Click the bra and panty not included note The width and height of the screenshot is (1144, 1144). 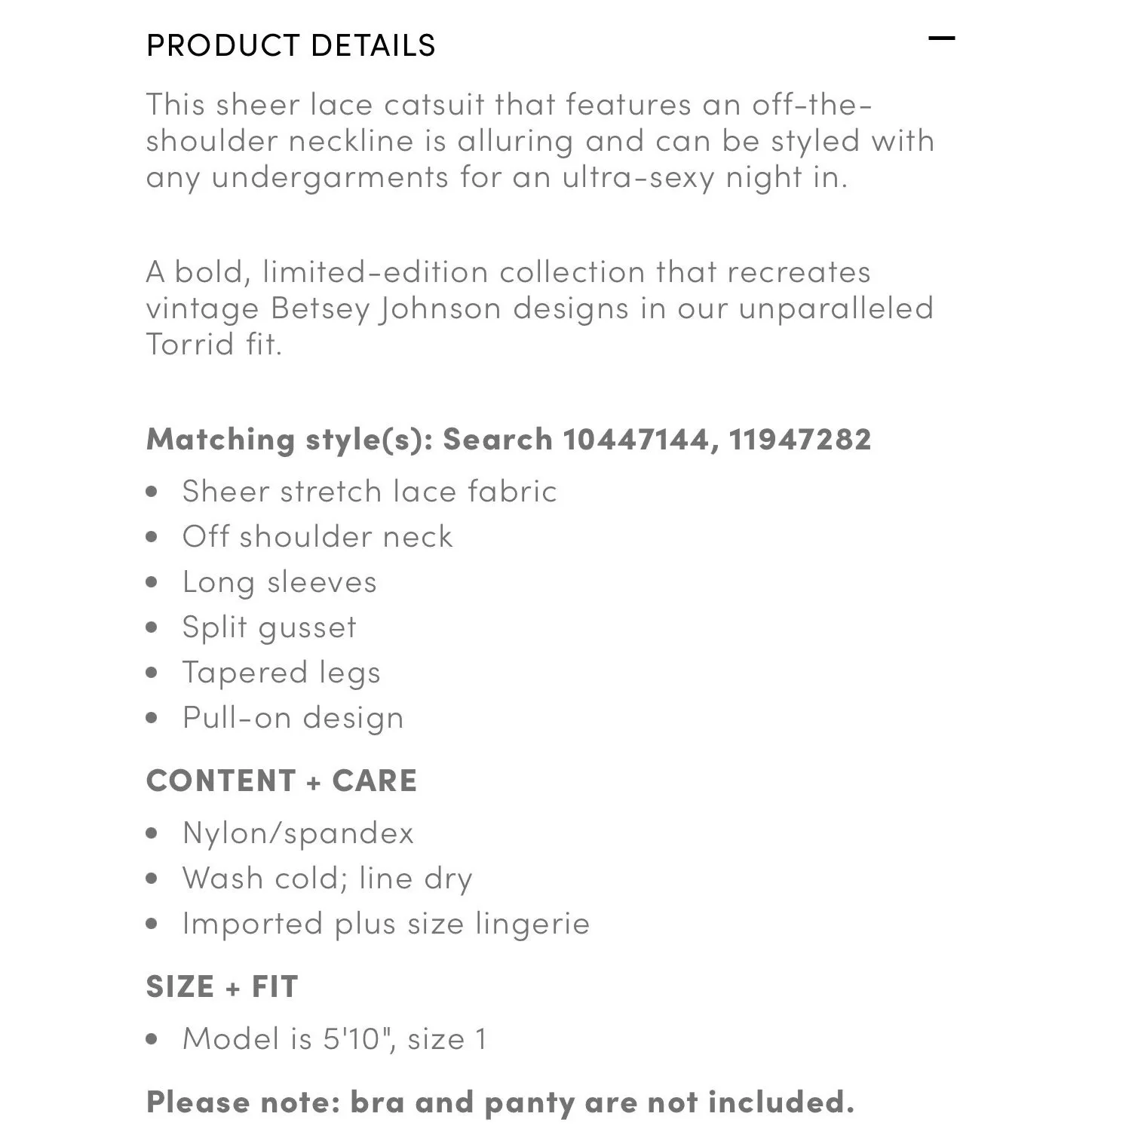pos(500,1103)
